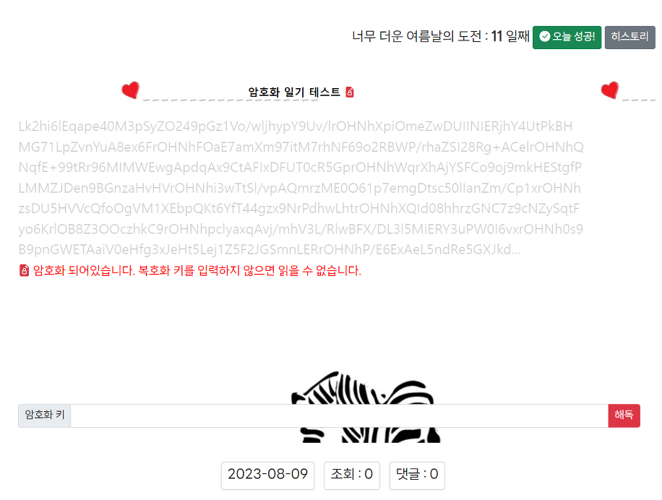This screenshot has height=500, width=662.
Task: Click the 11 일째 day counter
Action: point(510,37)
